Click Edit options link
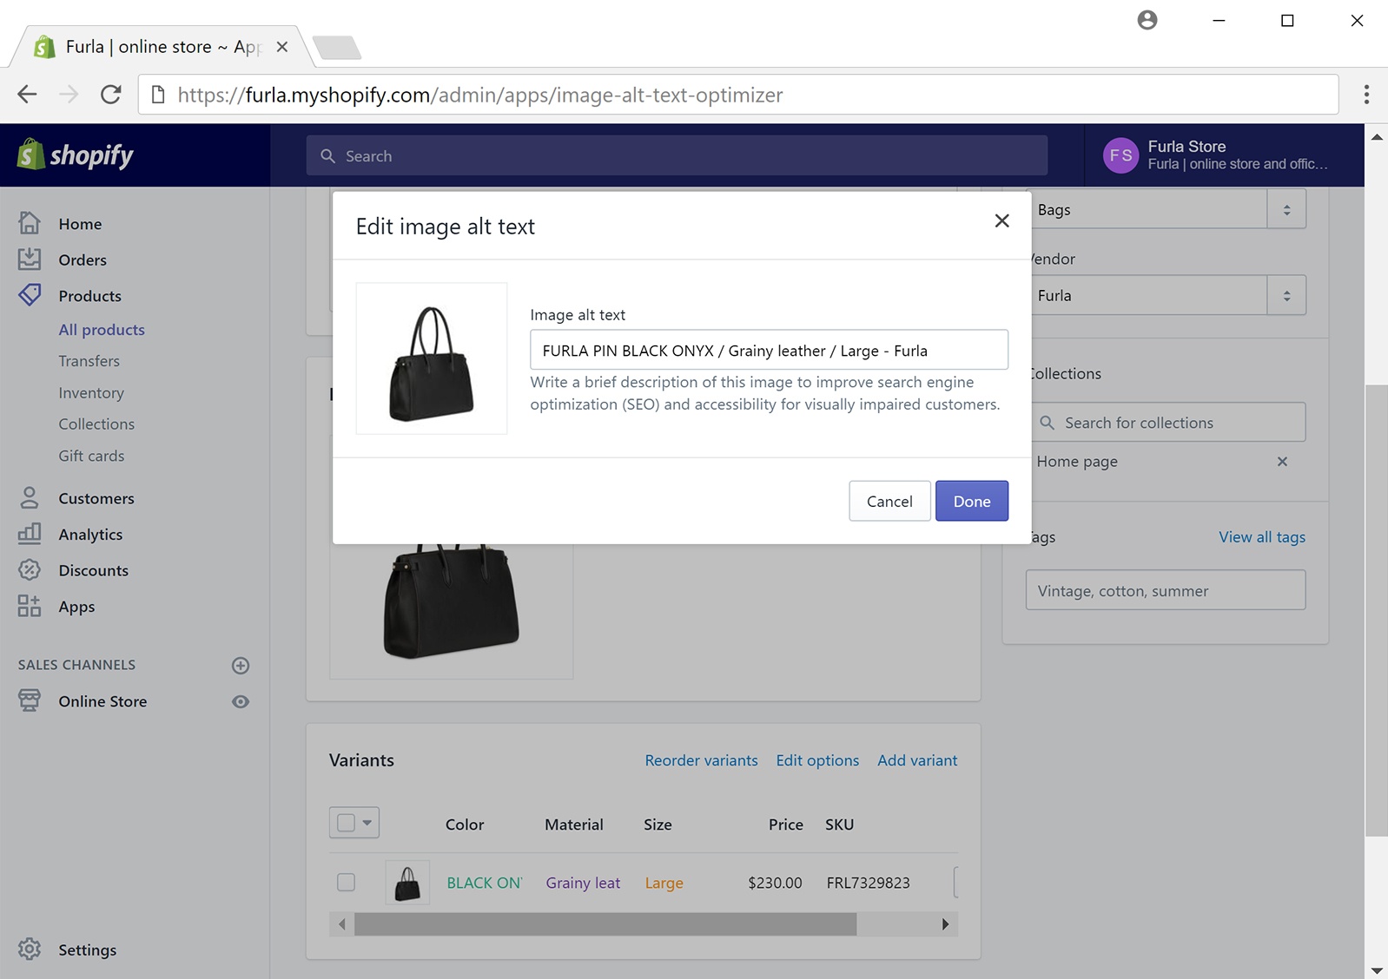The width and height of the screenshot is (1388, 979). [817, 760]
